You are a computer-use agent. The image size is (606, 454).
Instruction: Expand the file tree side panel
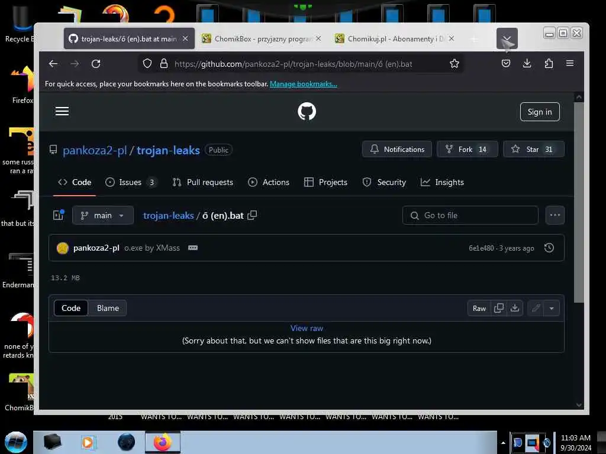59,215
